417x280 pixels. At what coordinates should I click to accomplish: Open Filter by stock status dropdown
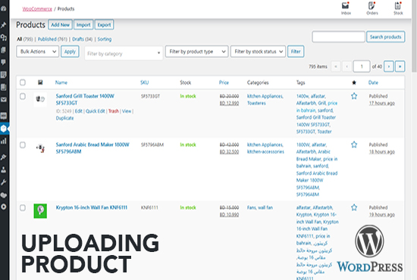(258, 51)
